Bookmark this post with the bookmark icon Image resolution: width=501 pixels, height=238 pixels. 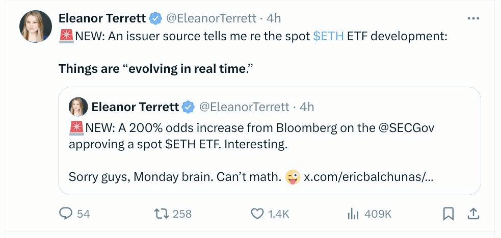pyautogui.click(x=449, y=214)
